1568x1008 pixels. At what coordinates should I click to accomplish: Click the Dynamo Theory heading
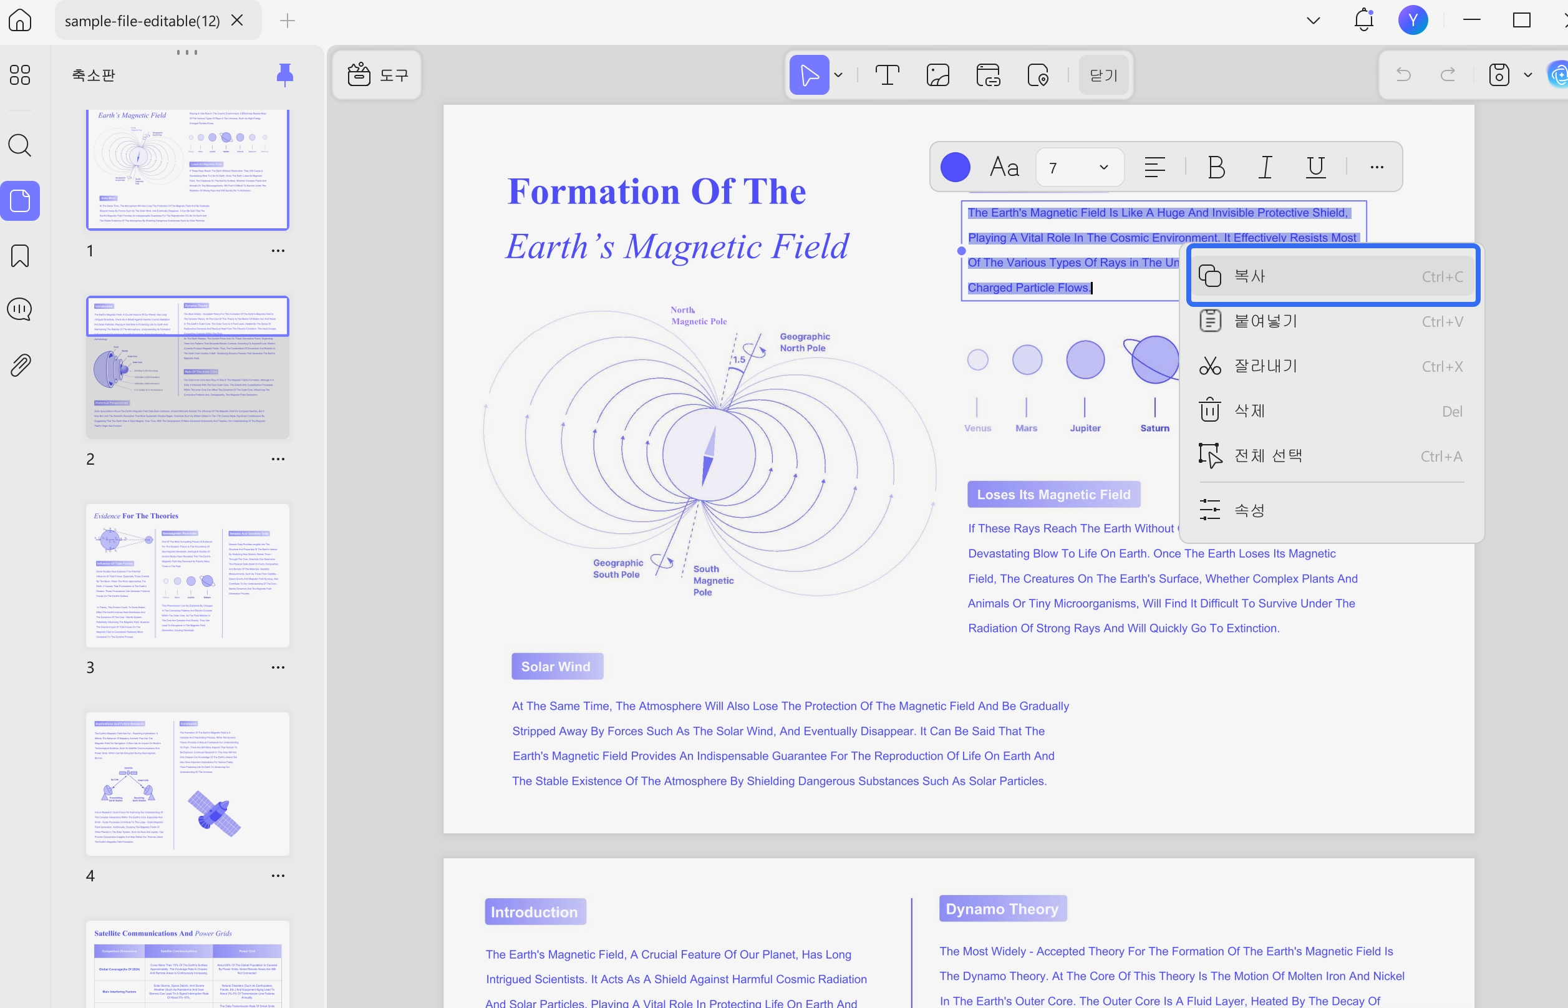click(x=1002, y=908)
